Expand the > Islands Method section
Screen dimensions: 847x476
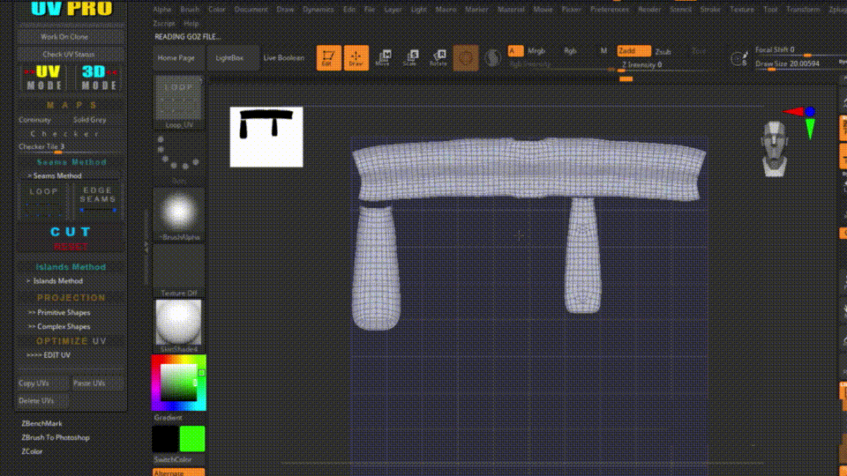coord(55,281)
